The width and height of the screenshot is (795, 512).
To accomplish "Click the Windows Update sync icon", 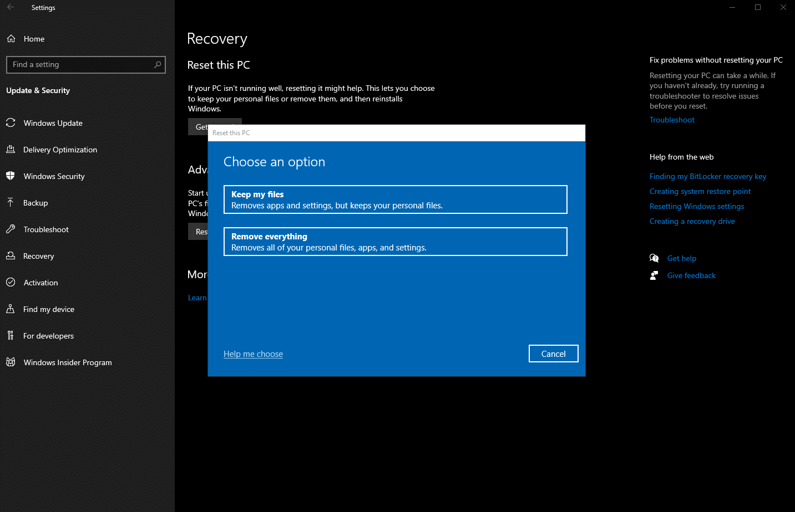I will 11,123.
